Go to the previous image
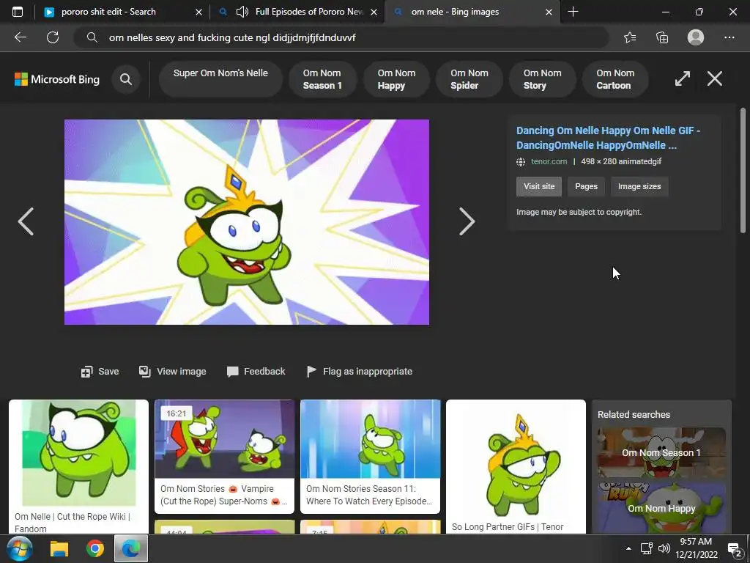750x563 pixels. 26,221
